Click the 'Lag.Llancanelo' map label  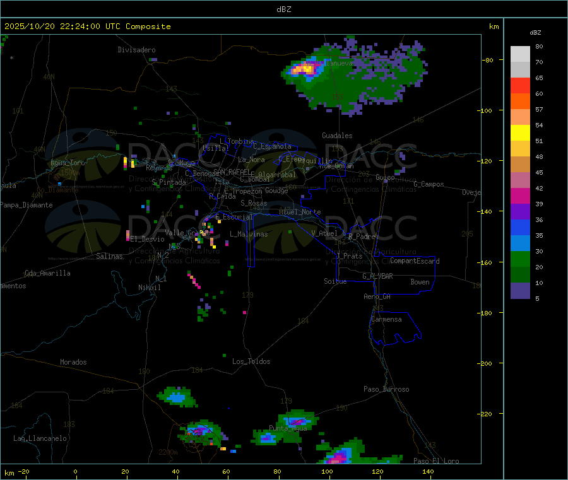pos(40,438)
